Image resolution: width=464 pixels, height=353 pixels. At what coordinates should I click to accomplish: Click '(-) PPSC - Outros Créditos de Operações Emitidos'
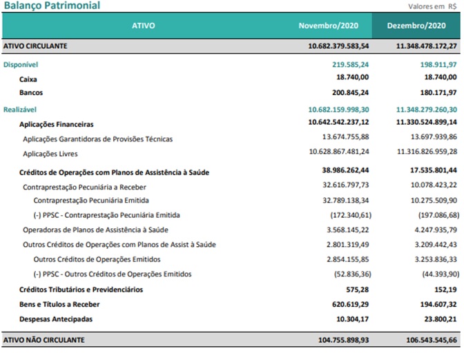(113, 274)
